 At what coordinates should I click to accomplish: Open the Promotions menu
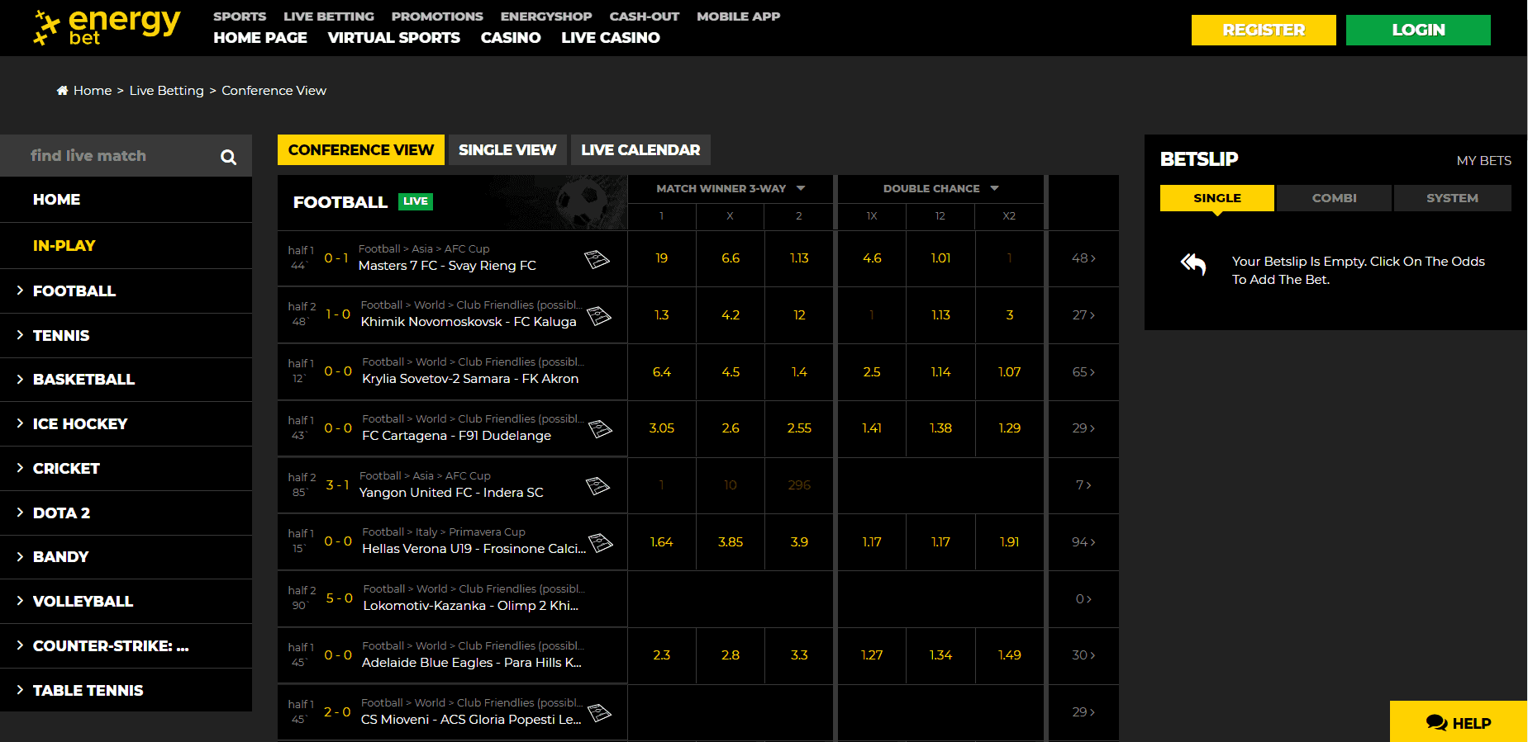[x=437, y=17]
